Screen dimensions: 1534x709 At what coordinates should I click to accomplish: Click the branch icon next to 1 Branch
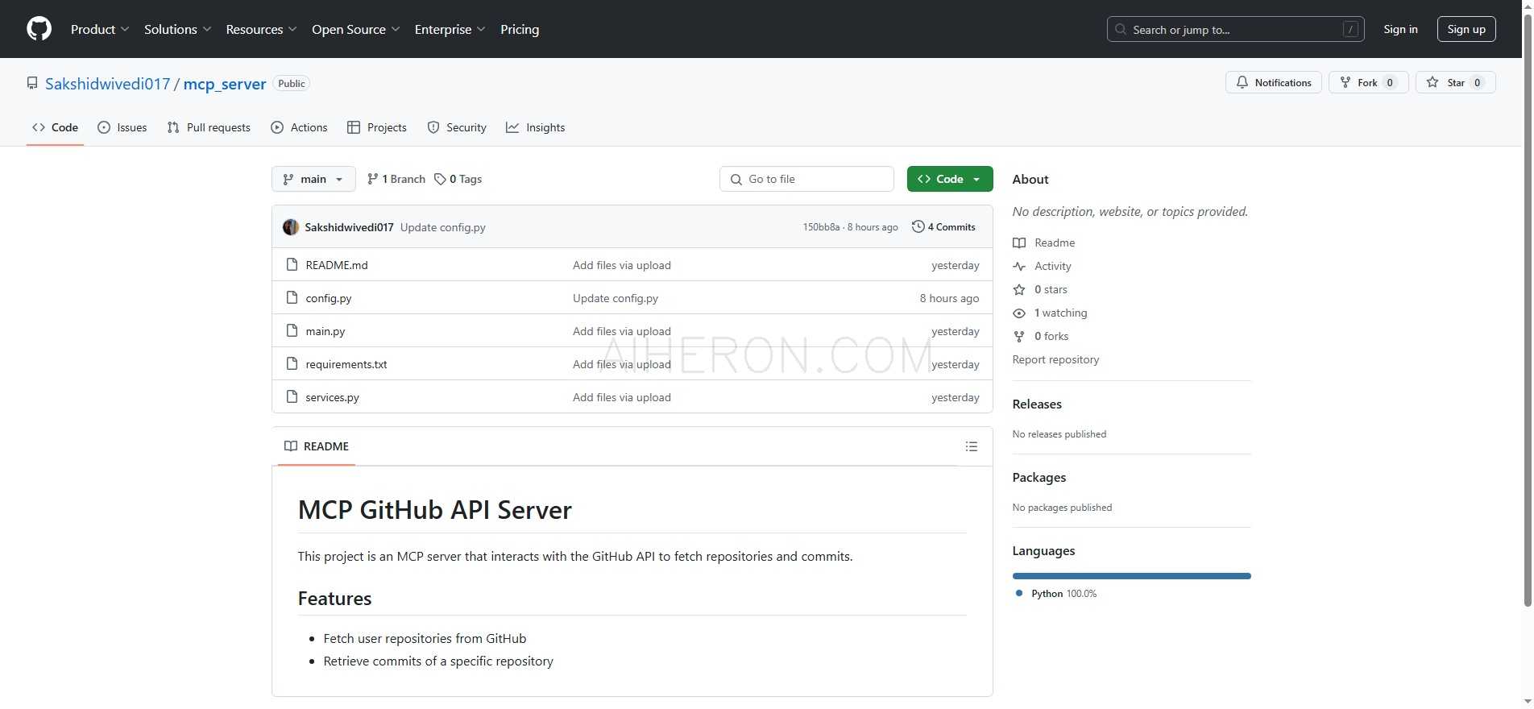click(x=372, y=179)
